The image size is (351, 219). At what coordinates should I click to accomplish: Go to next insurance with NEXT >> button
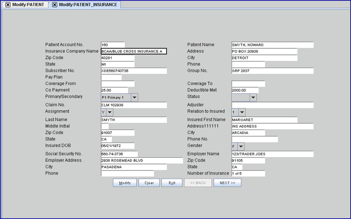click(x=227, y=183)
